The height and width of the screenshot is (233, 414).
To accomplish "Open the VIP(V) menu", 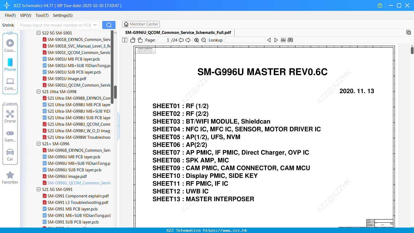I will 26,15.
